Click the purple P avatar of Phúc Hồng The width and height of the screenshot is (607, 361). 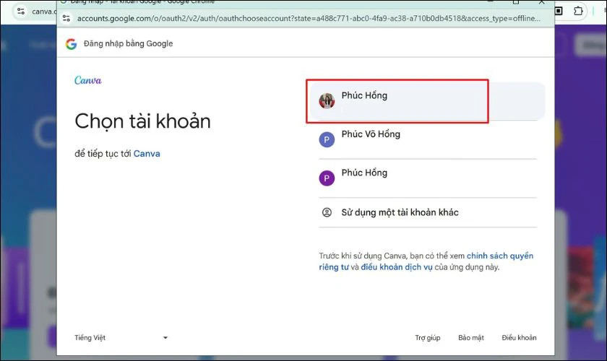[x=327, y=178]
